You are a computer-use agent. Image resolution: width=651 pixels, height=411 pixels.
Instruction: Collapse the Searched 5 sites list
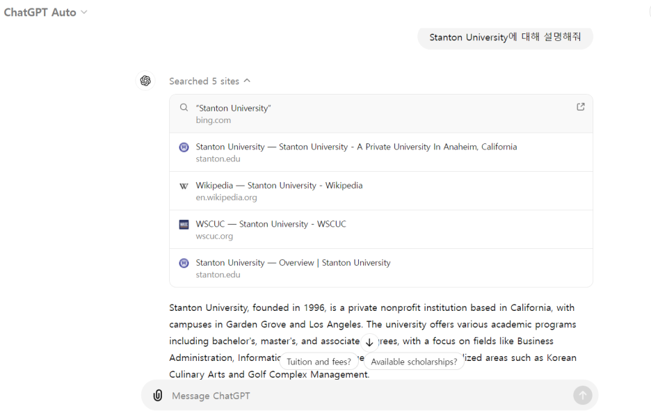pos(209,81)
